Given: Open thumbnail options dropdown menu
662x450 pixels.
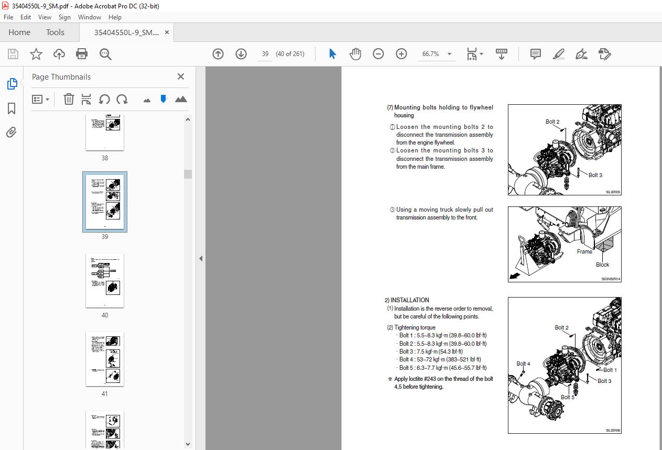Looking at the screenshot, I should click(x=41, y=99).
